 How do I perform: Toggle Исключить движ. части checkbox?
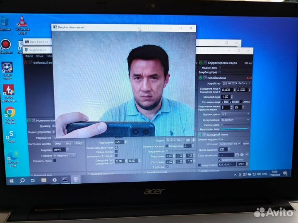116,147
